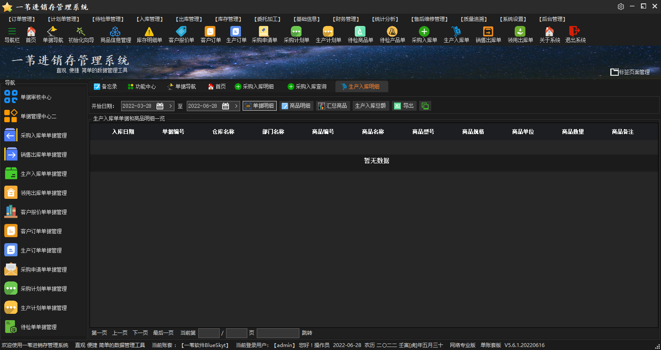This screenshot has height=350, width=661.
Task: Click 汇总商品 button
Action: 333,106
